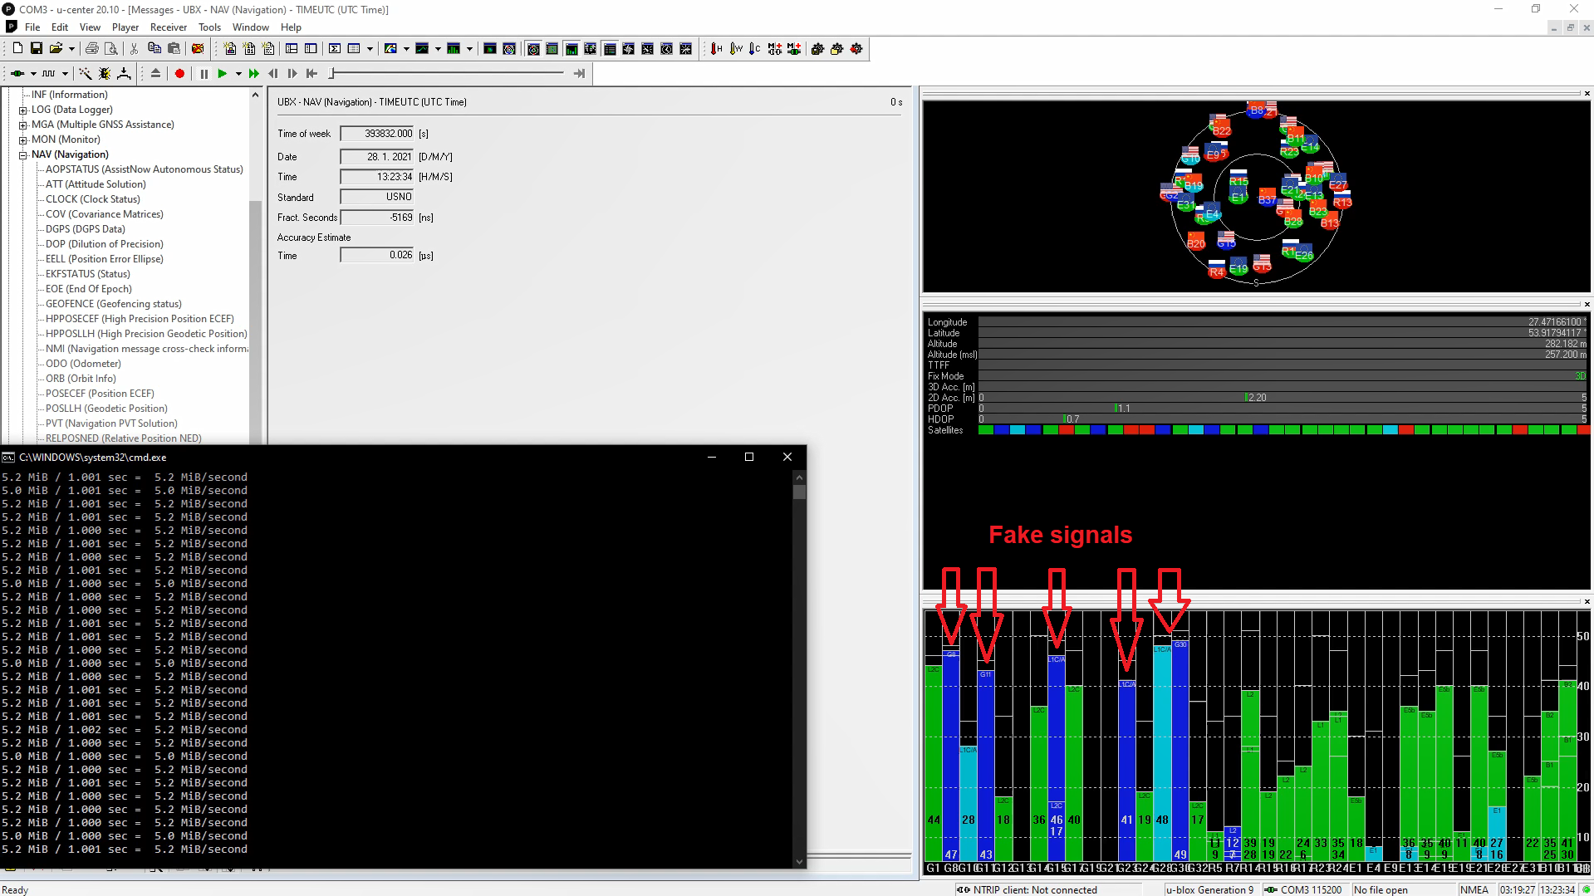The width and height of the screenshot is (1594, 896).
Task: Click the debug messages bug icon
Action: (x=104, y=74)
